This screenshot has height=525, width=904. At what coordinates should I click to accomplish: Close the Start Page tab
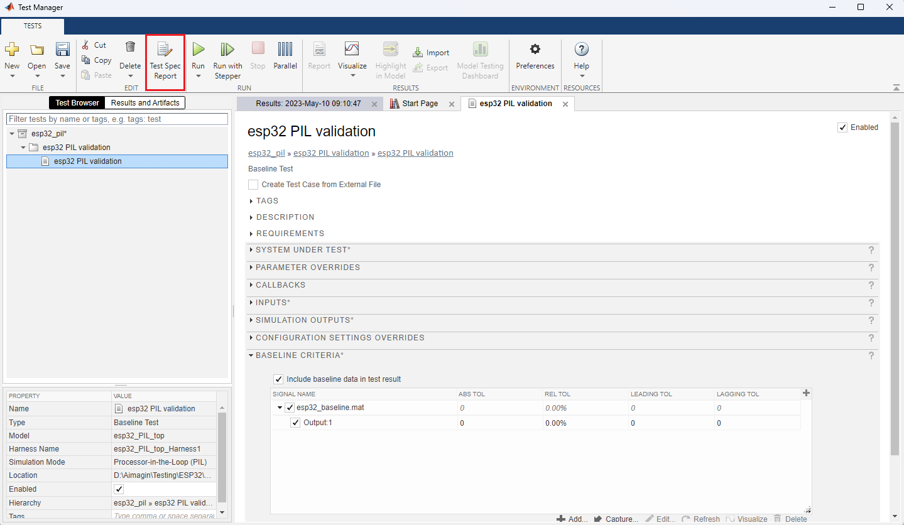coord(451,104)
